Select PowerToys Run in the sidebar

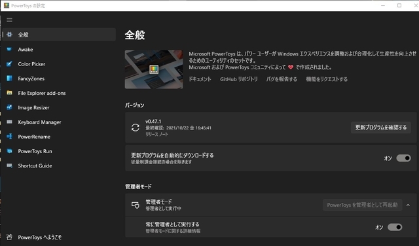point(60,151)
